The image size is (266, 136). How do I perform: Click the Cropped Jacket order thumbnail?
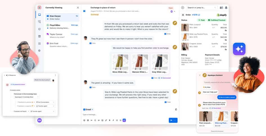185,46
